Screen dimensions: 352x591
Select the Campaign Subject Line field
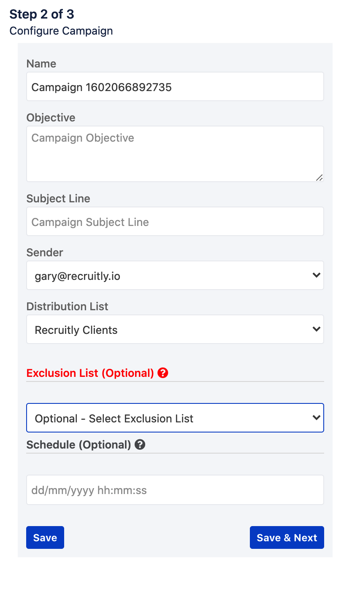point(175,221)
